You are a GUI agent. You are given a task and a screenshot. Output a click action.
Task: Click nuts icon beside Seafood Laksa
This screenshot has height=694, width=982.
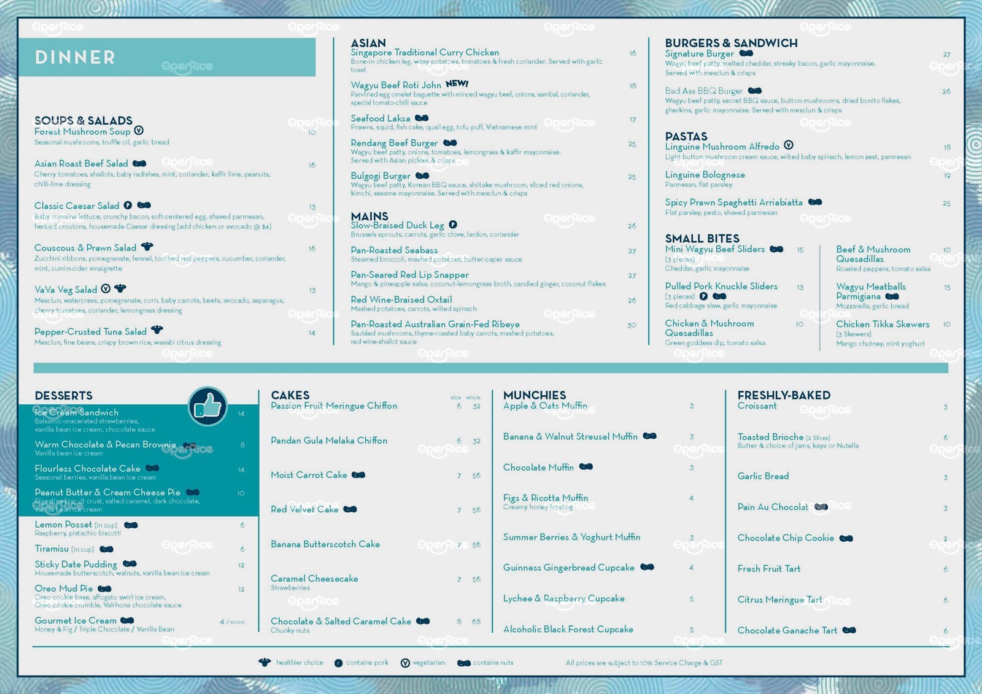[422, 118]
